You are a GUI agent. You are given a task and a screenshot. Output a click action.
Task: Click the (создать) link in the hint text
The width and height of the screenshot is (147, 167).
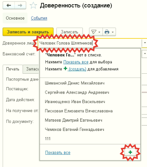(78, 69)
